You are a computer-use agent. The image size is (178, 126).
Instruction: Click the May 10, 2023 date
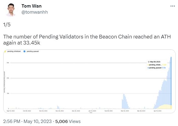pyautogui.click(x=37, y=121)
